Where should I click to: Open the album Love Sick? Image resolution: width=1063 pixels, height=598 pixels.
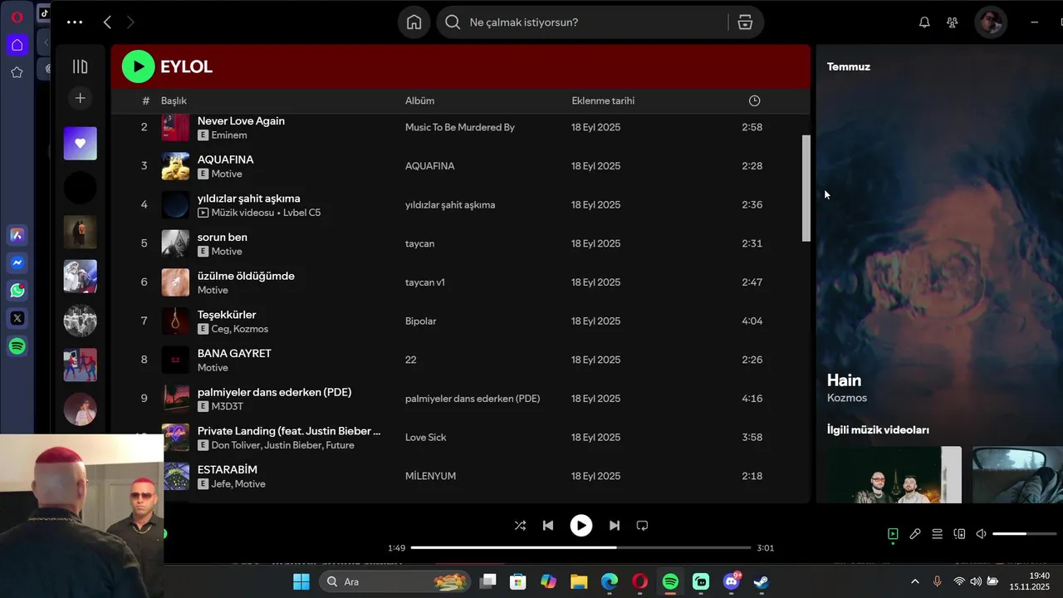click(x=425, y=437)
